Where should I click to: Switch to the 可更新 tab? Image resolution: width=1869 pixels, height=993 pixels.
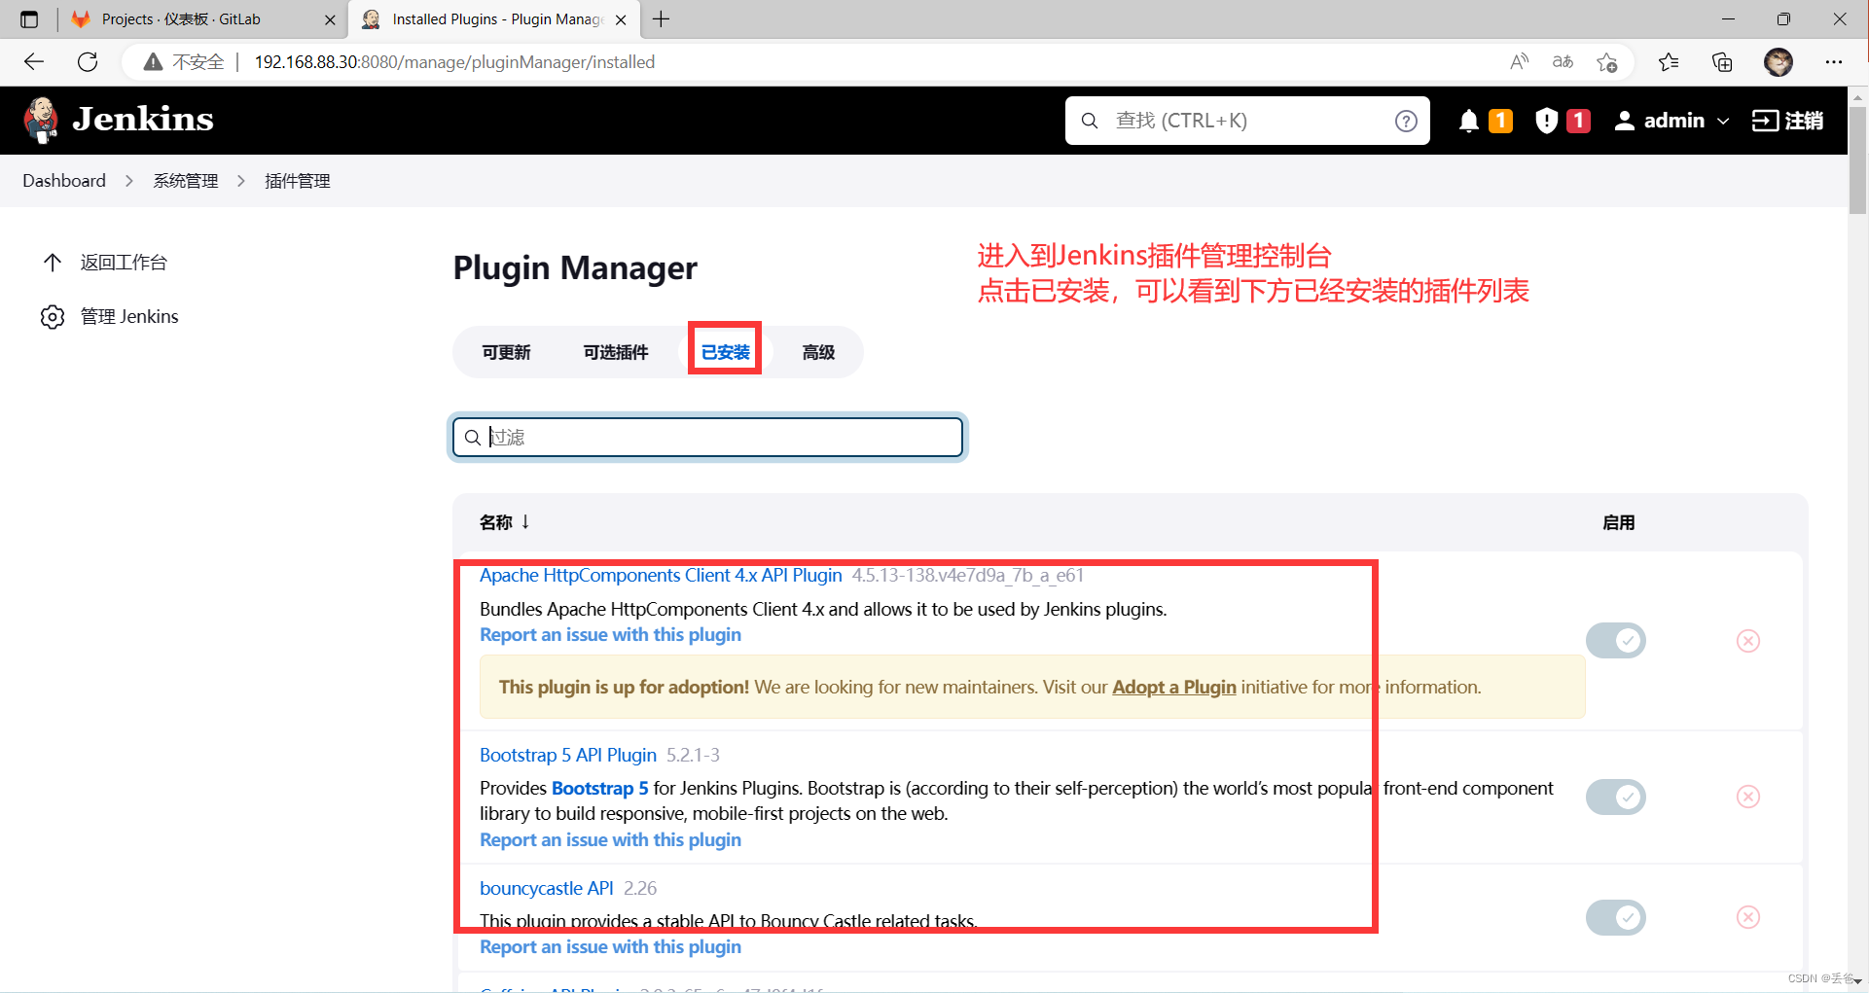(x=506, y=352)
